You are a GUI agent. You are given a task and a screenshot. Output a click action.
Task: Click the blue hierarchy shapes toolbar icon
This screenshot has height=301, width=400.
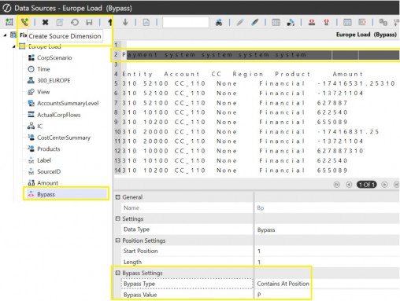291,23
